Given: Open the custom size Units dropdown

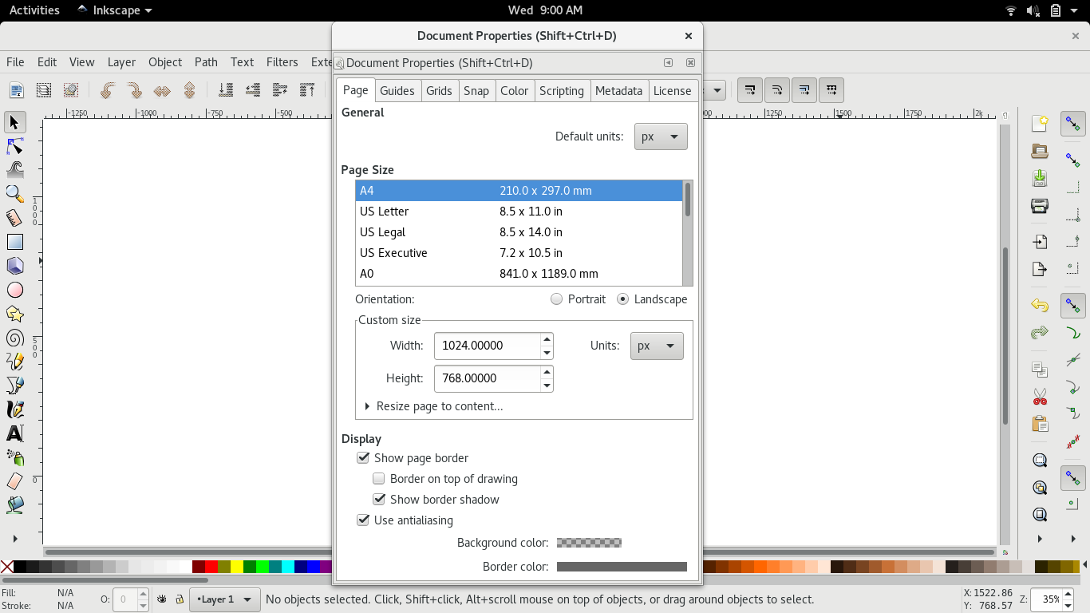Looking at the screenshot, I should (x=656, y=346).
